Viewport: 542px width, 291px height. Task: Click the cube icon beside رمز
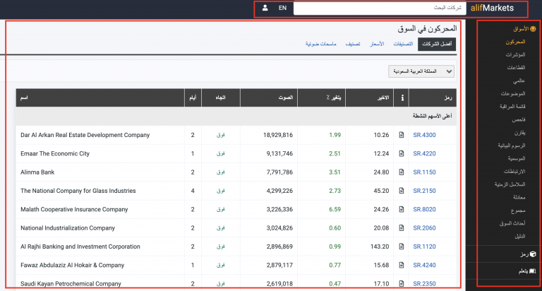point(532,254)
